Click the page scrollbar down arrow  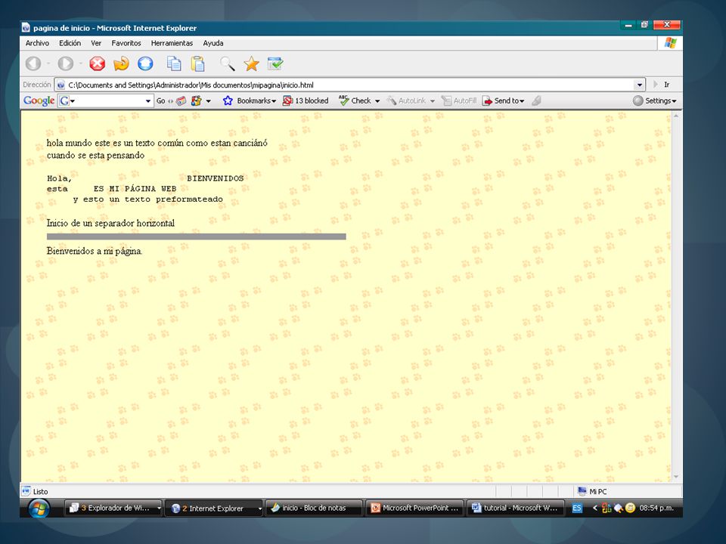[675, 477]
